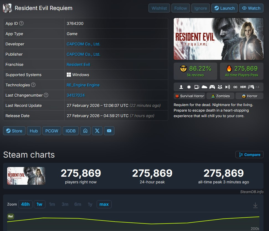
Task: Open the CAPCOM Co., Ltd. developer link
Action: (83, 44)
